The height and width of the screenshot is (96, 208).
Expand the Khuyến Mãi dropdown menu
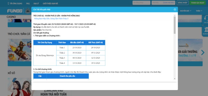click(186, 11)
